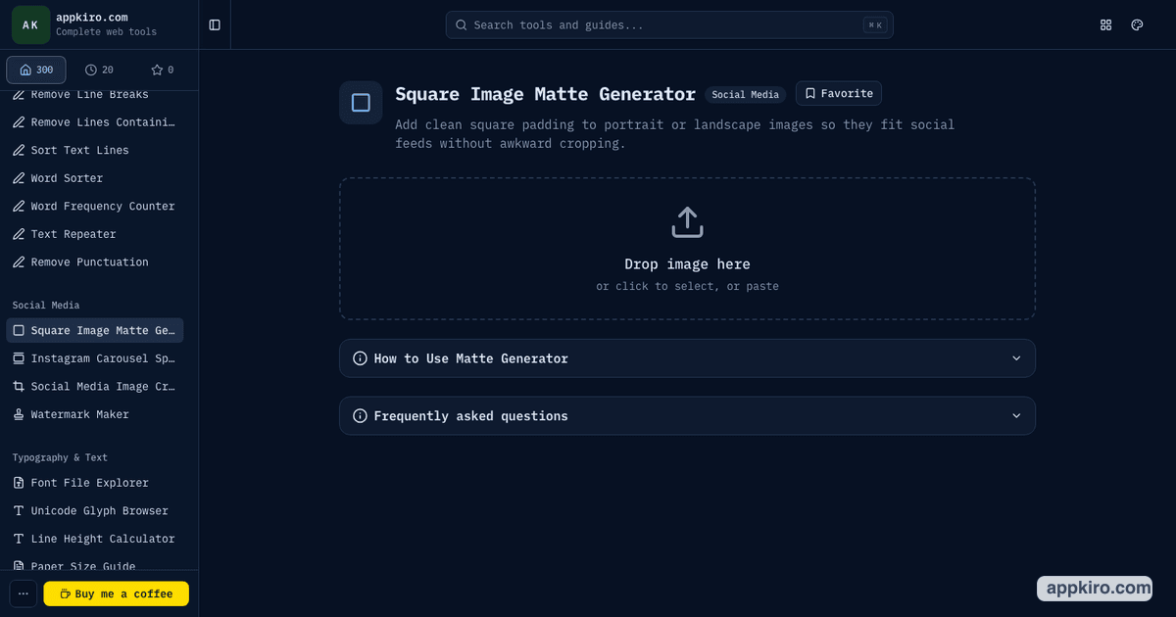Open Word Frequency Counter tool
1176x617 pixels.
click(x=95, y=206)
